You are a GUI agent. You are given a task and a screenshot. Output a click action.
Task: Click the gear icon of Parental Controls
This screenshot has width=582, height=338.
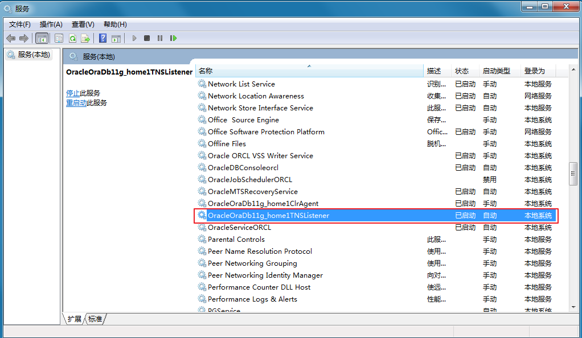tap(202, 240)
